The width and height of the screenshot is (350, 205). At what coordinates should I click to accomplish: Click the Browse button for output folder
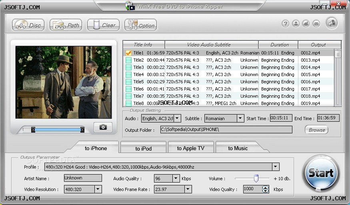pos(316,130)
